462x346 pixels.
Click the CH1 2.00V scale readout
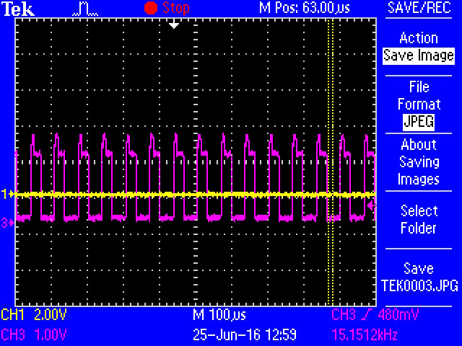tap(34, 315)
